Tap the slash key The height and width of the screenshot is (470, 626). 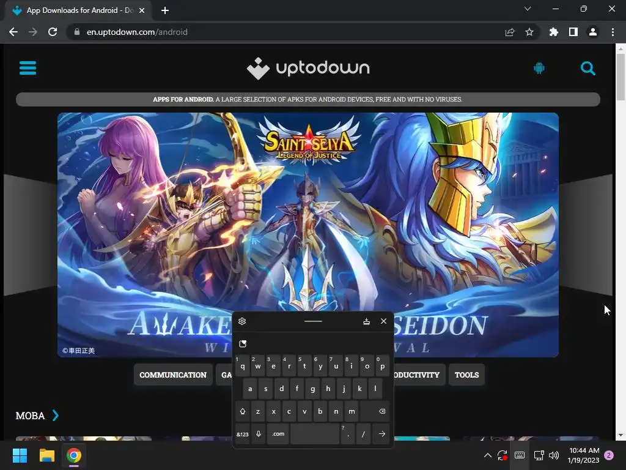[363, 434]
